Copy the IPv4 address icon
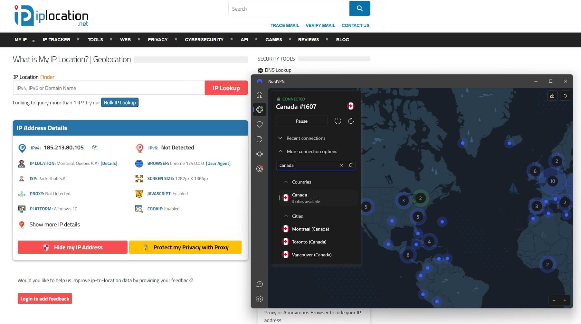The image size is (581, 324). tap(95, 148)
